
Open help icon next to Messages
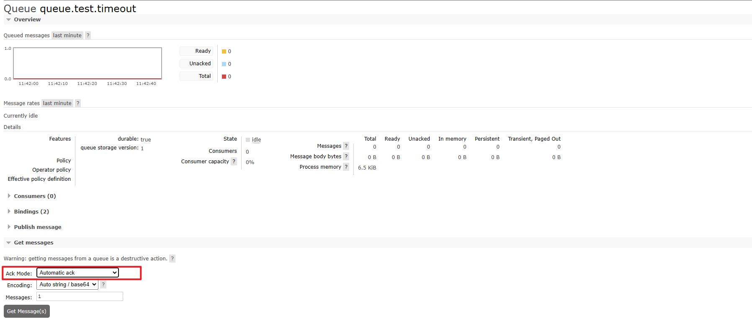[346, 146]
